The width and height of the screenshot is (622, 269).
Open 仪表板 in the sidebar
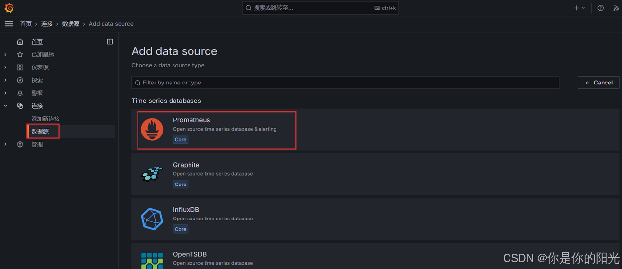pos(40,67)
